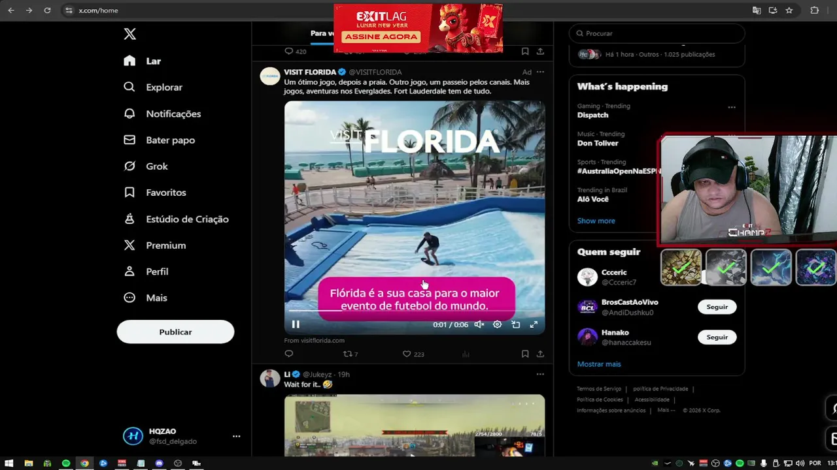Bookmark the post above the Florida ad
The width and height of the screenshot is (837, 470).
(x=525, y=51)
